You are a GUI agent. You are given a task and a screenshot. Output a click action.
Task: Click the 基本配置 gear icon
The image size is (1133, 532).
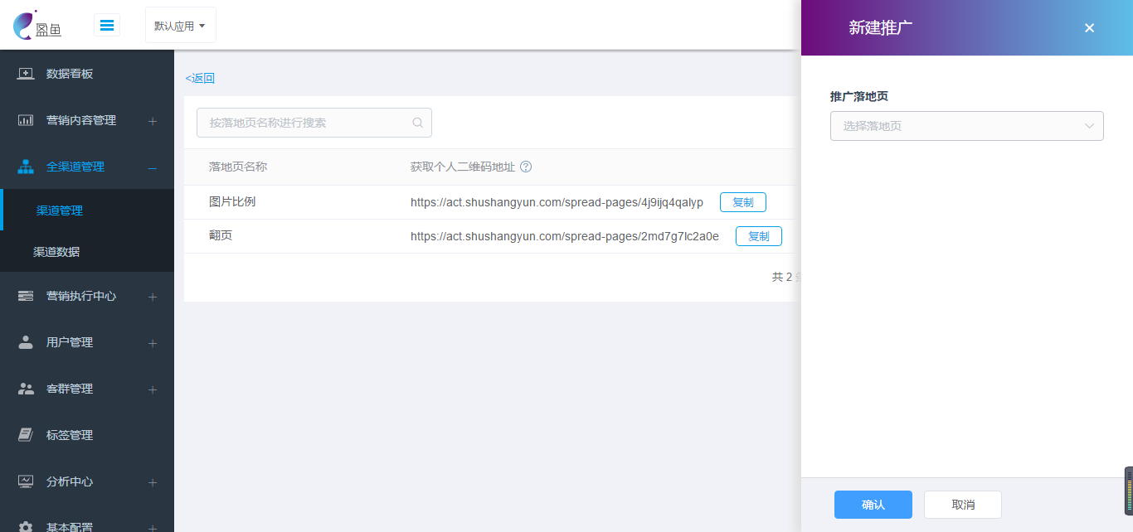26,527
